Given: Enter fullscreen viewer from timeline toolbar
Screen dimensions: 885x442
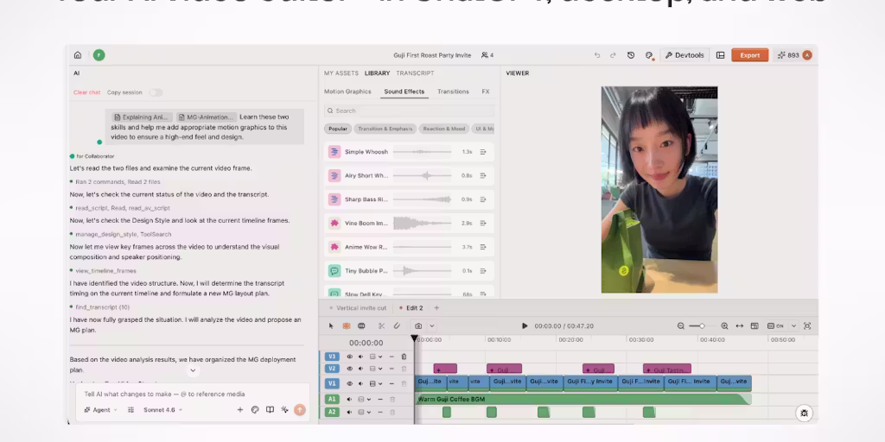Looking at the screenshot, I should pos(807,325).
